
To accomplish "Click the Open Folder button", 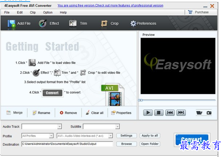I will pos(150,144).
